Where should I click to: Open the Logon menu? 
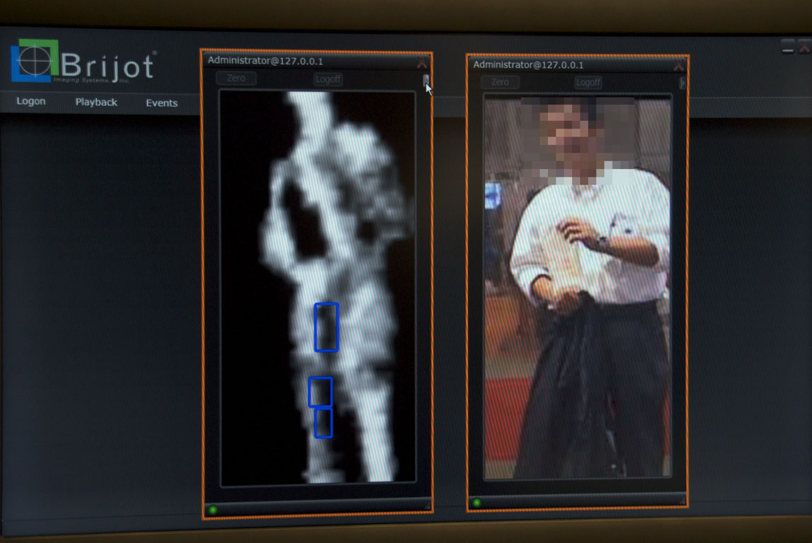click(x=31, y=101)
